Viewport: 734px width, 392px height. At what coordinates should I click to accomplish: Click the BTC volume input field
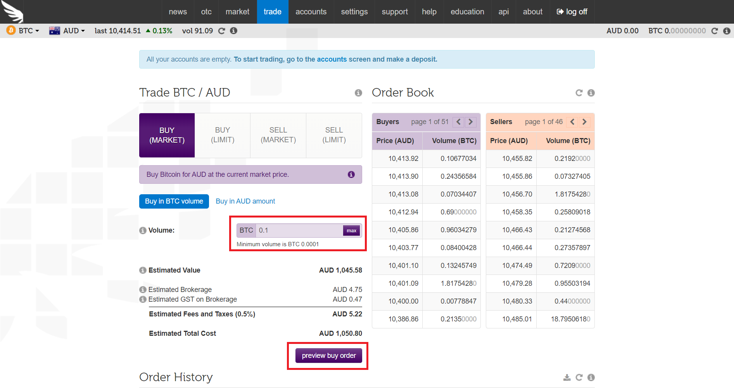[299, 230]
